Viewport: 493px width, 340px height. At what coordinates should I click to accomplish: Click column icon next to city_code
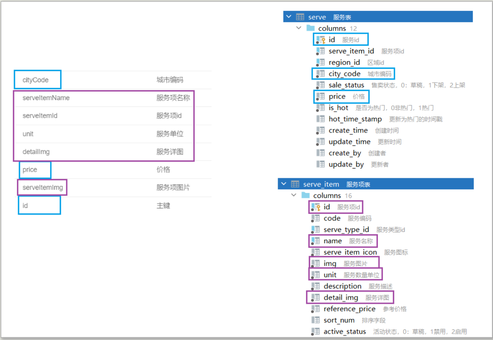(320, 74)
